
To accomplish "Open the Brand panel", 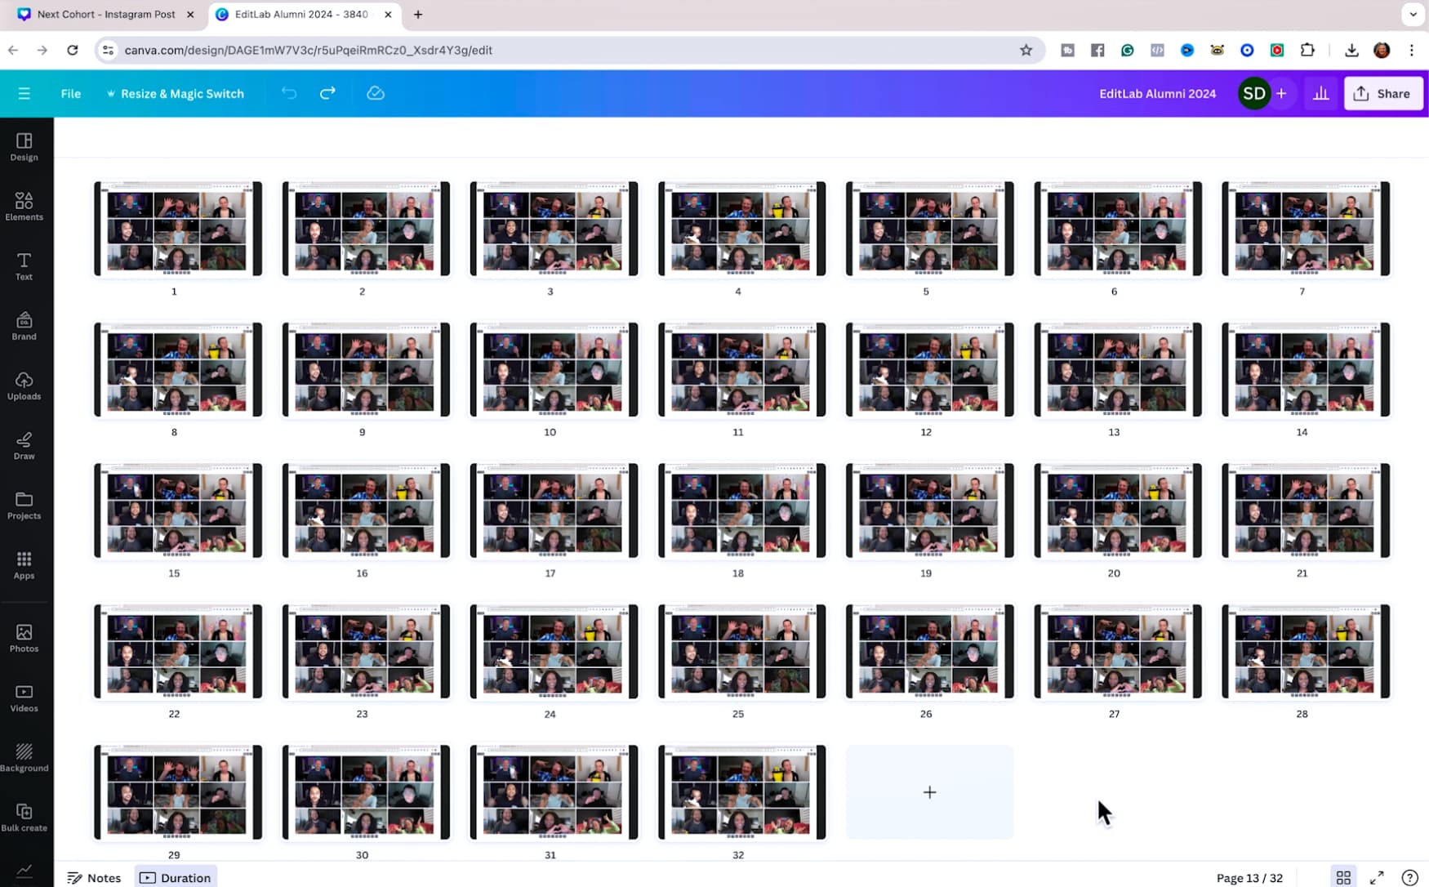I will coord(24,326).
